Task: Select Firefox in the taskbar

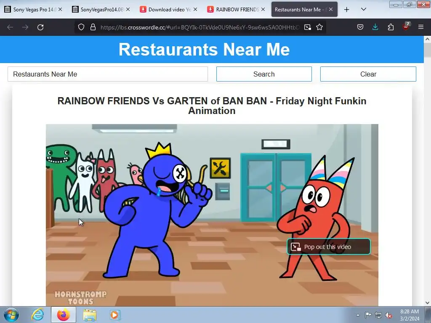Action: (x=64, y=315)
